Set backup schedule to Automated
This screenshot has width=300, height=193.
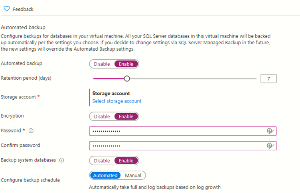[x=105, y=175]
